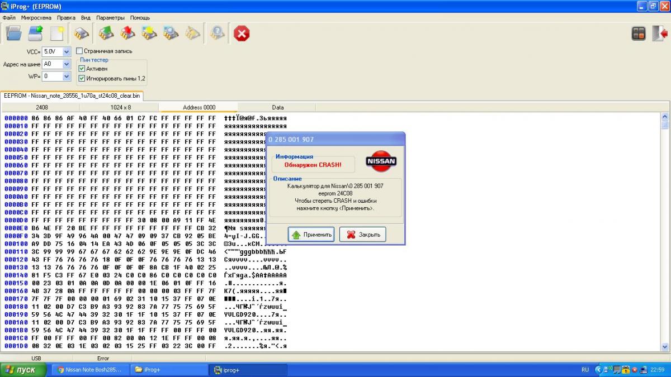Expand the VCC voltage dropdown
Image resolution: width=671 pixels, height=377 pixels.
pos(67,51)
